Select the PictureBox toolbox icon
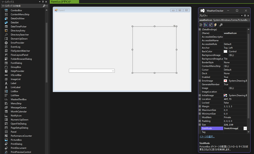 (6, 140)
